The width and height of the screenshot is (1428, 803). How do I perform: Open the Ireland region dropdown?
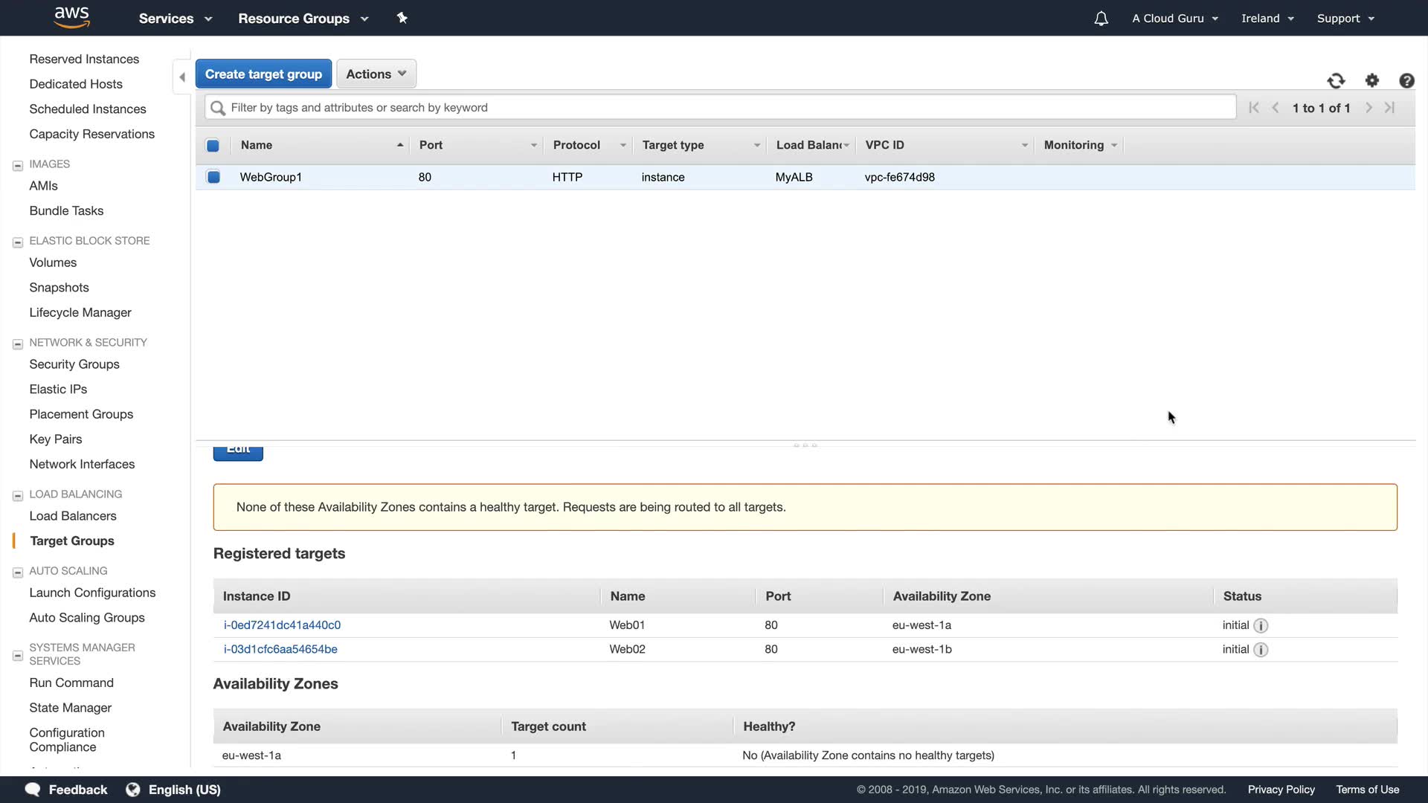point(1267,19)
